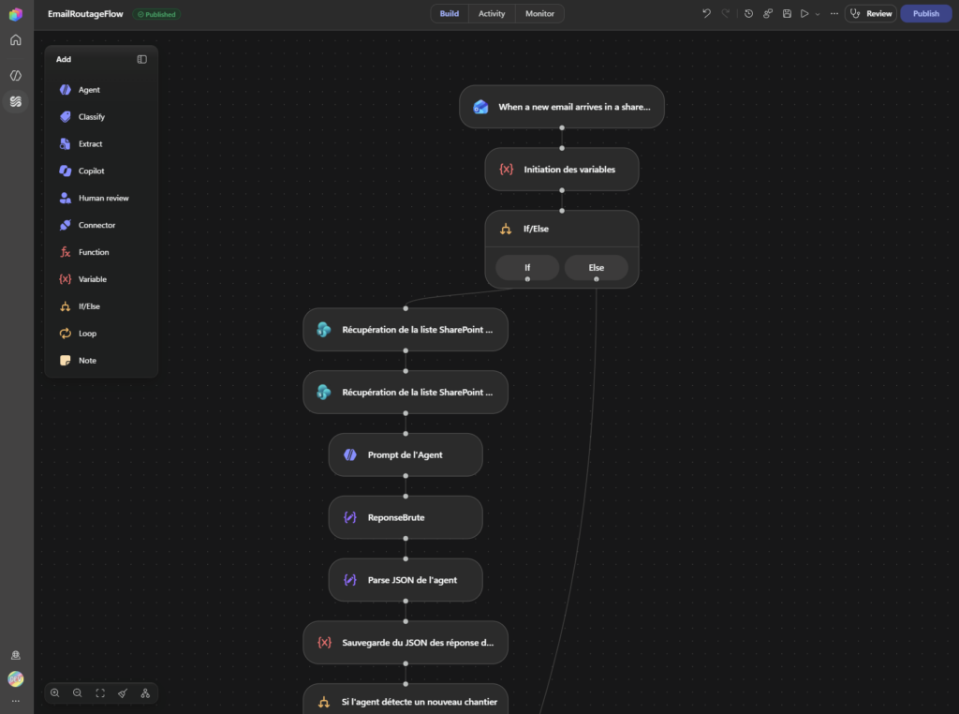
Task: Open the Sauvegarde du JSON node
Action: click(x=406, y=643)
